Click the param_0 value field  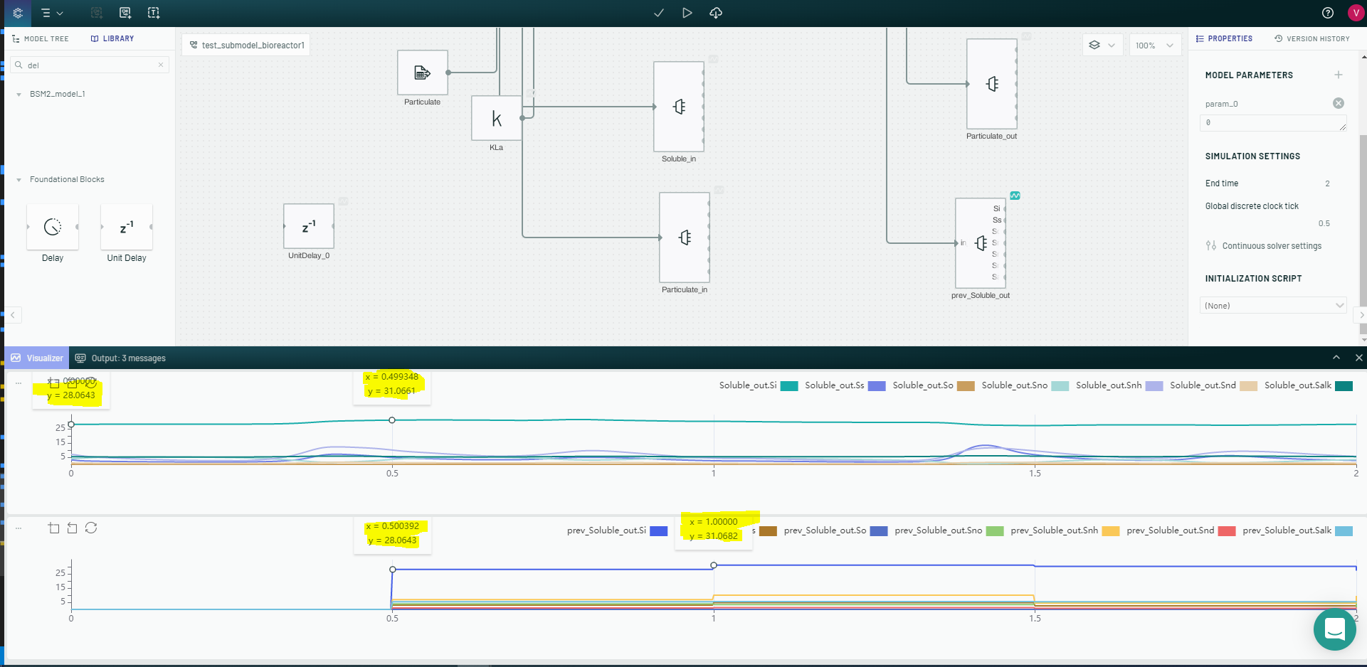tap(1273, 123)
